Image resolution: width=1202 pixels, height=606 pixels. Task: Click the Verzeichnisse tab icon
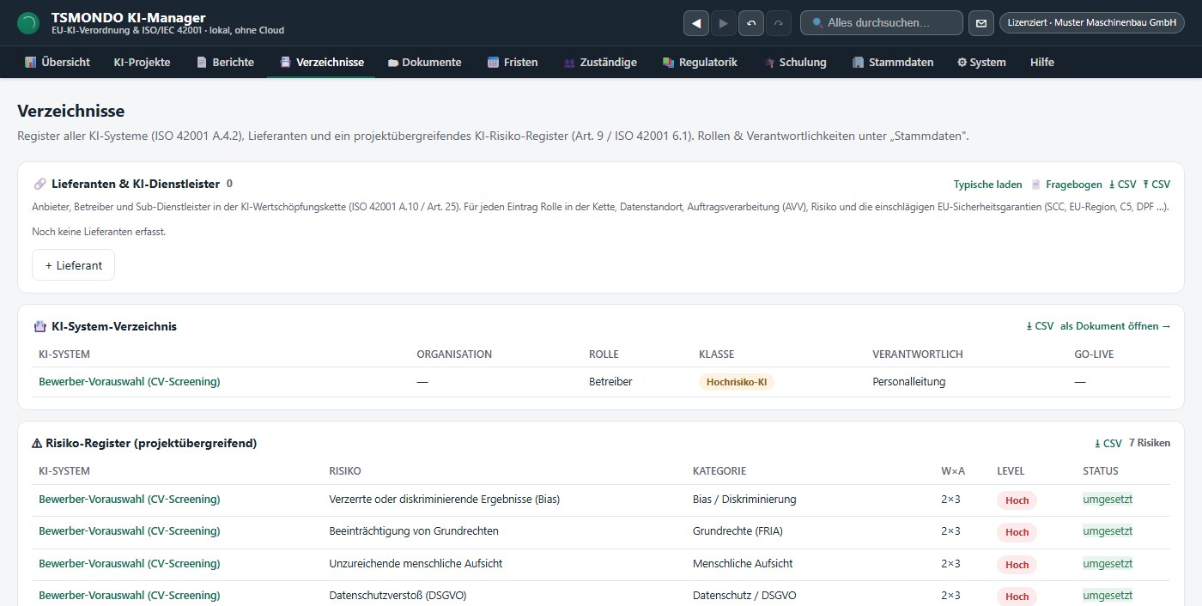(x=285, y=63)
